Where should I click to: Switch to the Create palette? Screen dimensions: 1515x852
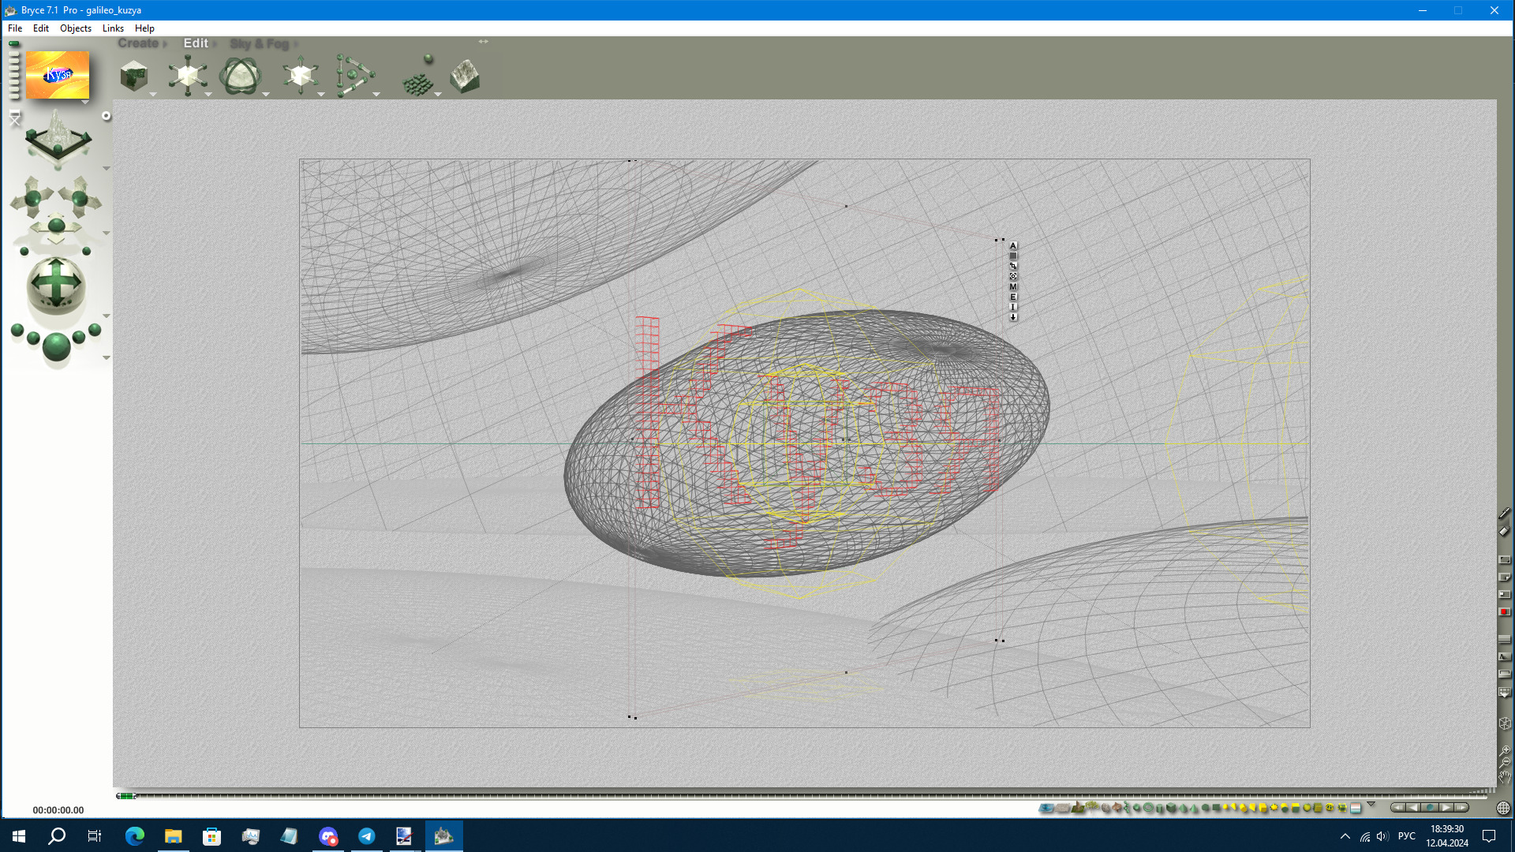point(139,43)
